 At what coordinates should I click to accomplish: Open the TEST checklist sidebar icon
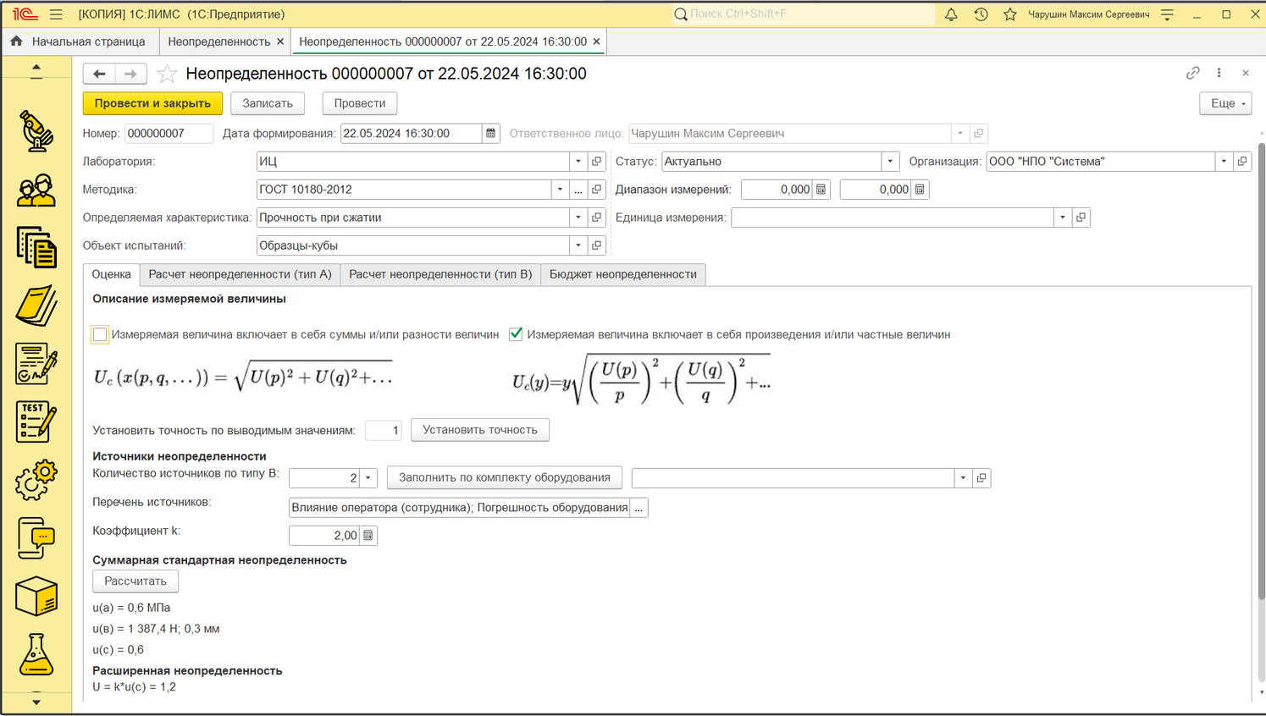pyautogui.click(x=36, y=421)
